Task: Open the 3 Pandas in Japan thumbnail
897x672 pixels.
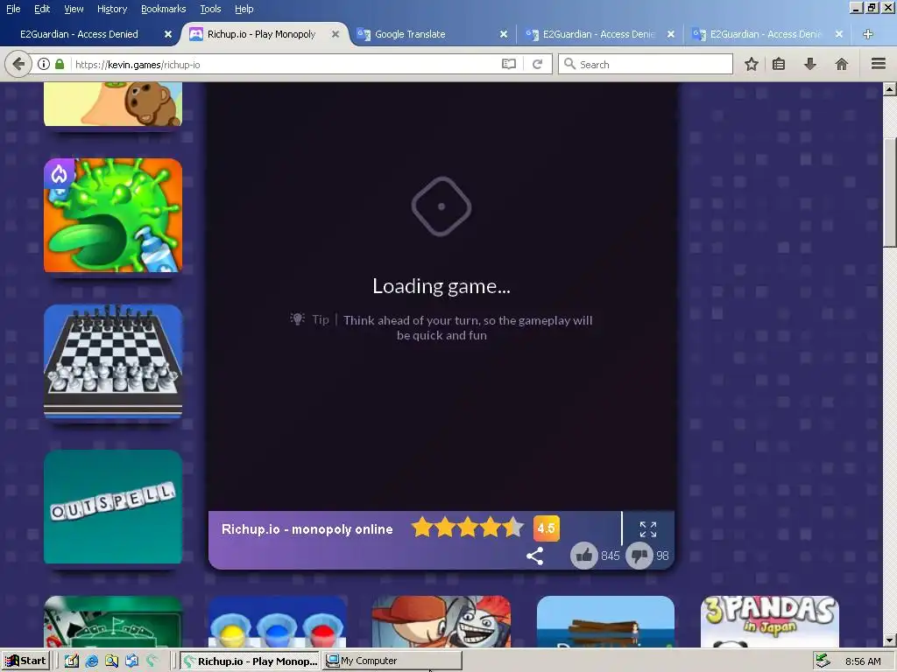Action: [x=770, y=622]
